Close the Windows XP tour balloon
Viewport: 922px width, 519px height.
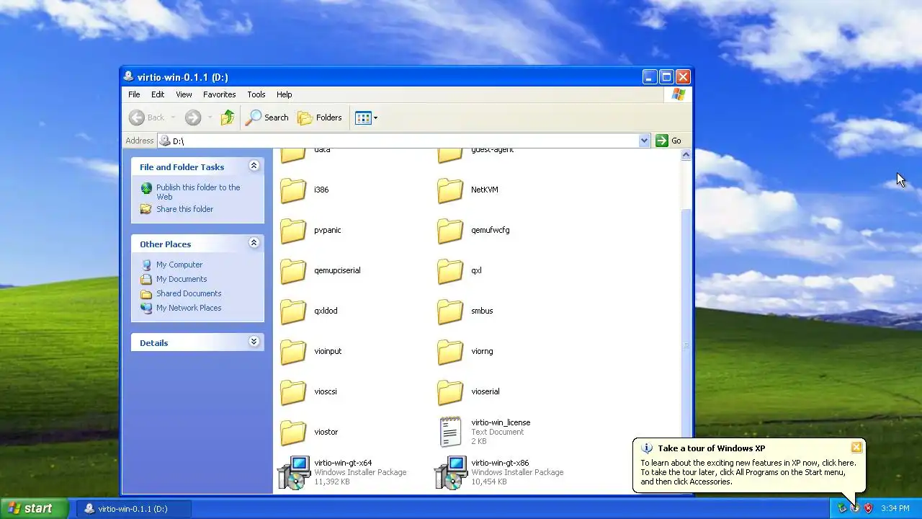pos(856,448)
